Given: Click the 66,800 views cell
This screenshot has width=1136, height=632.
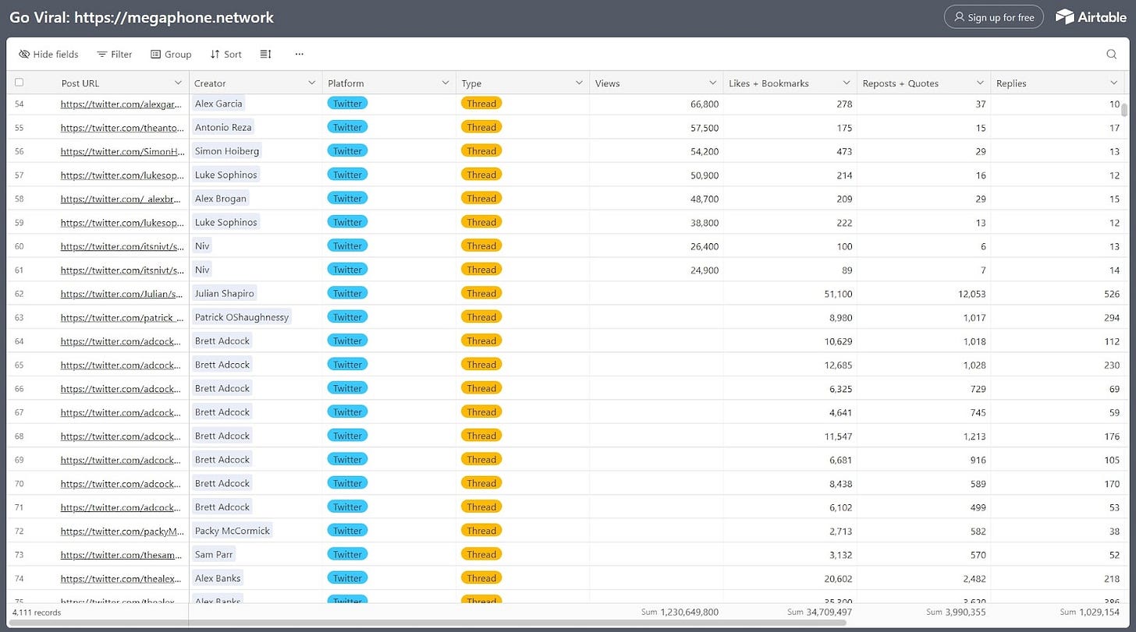Looking at the screenshot, I should click(656, 104).
